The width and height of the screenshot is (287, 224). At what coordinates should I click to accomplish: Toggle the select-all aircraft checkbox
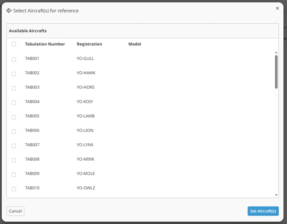click(x=14, y=44)
